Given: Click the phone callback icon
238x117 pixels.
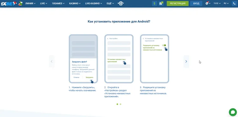Looking at the screenshot, I should 234,3.
